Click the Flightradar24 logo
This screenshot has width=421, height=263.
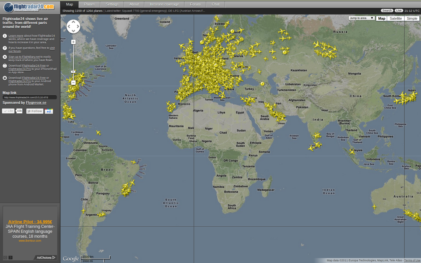pos(29,7)
